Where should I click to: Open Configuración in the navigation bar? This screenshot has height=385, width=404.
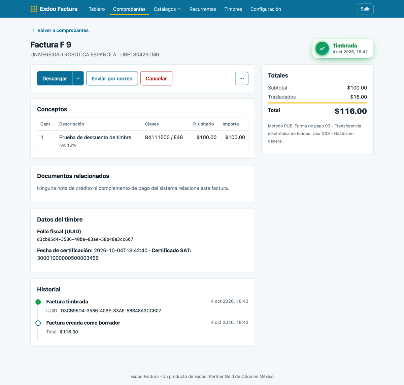click(266, 9)
